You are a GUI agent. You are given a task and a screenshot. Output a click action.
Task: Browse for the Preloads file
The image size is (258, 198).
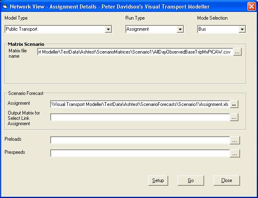(235, 140)
